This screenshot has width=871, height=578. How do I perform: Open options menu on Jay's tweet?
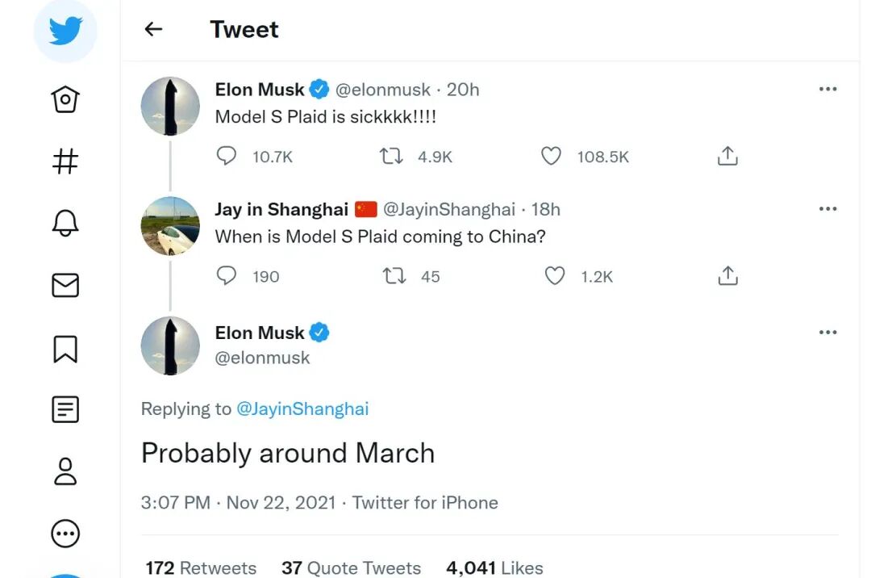[x=827, y=209]
